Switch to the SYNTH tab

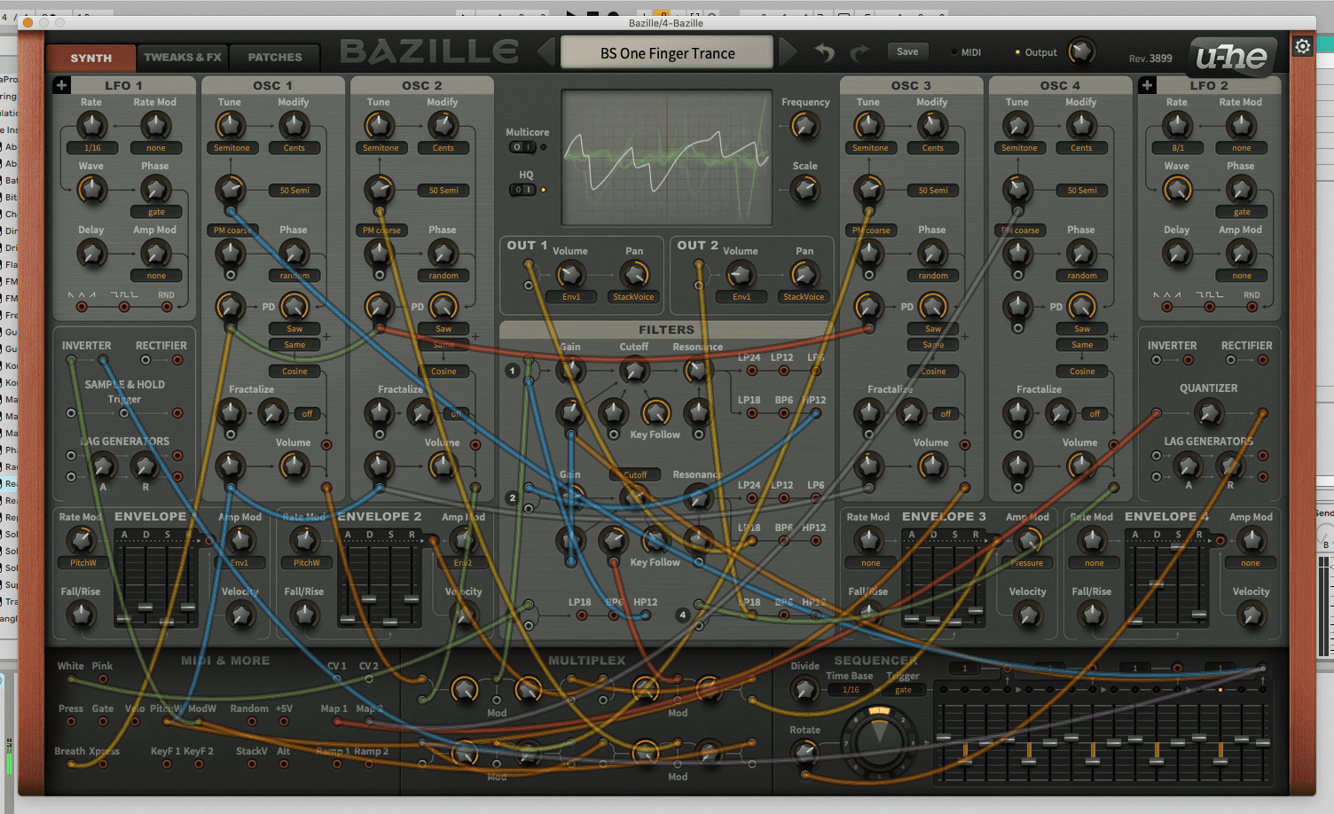click(x=91, y=58)
